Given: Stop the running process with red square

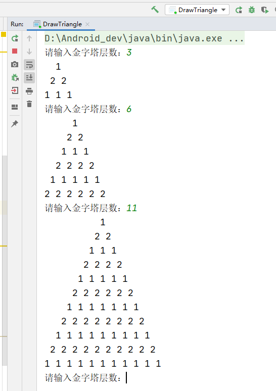Looking at the screenshot, I should coord(15,51).
